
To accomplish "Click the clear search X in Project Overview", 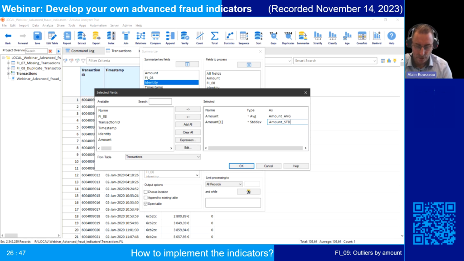I will 50,51.
